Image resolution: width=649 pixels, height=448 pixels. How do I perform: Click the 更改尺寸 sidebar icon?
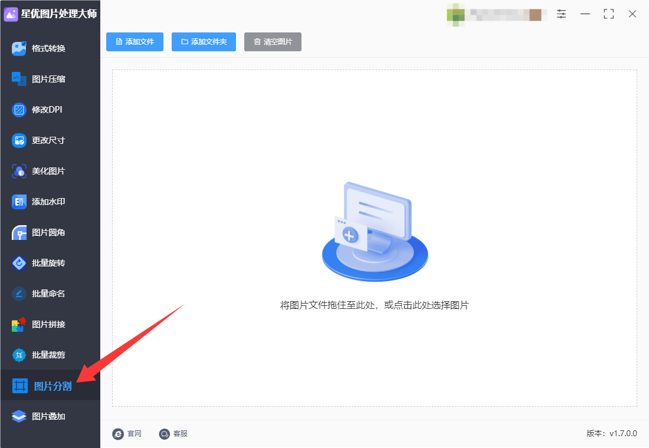tap(19, 140)
